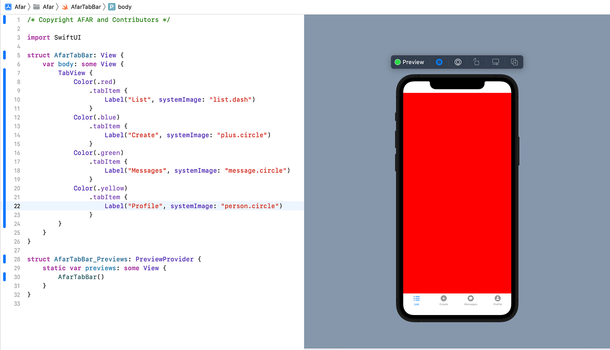Click the red Color view in preview
610x350 pixels.
pos(457,188)
